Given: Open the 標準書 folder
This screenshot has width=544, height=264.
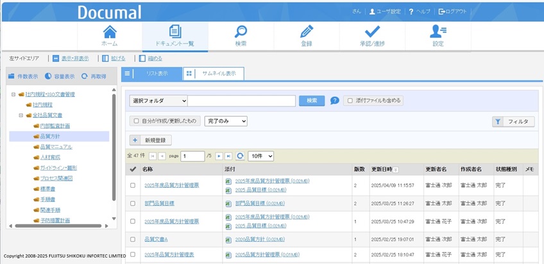Looking at the screenshot, I should pos(48,189).
